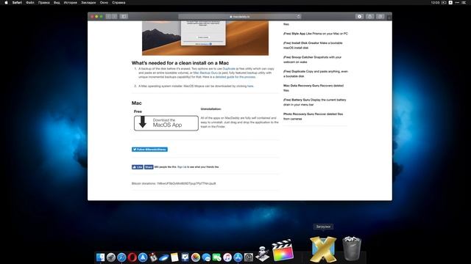Click the Mojave installer screenshot image

205,38
